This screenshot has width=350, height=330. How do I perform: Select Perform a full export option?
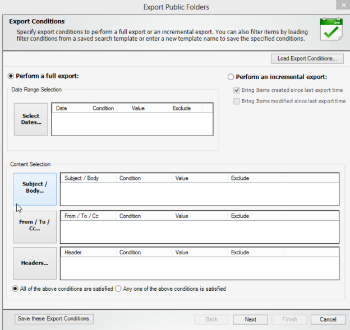pos(11,76)
